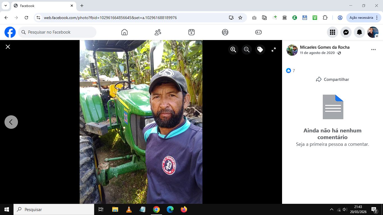Enter fullscreen photo view

coord(274,50)
